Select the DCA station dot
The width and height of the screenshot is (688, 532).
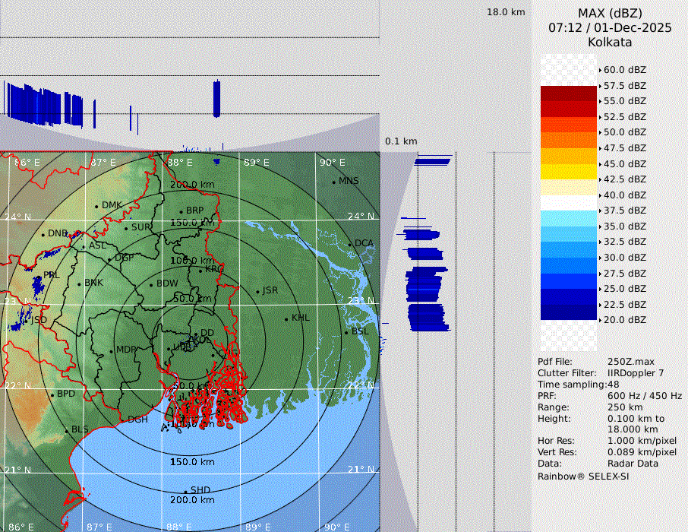click(x=351, y=244)
